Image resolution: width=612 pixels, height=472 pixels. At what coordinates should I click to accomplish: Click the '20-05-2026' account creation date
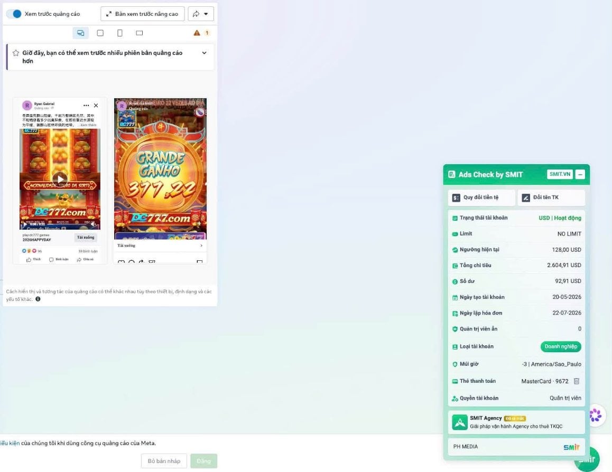567,297
